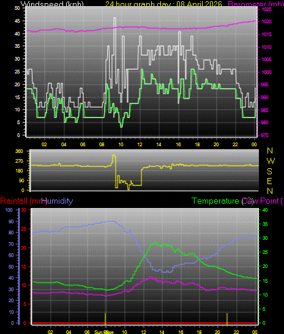Click the red 25 rainfall axis value

point(24,229)
